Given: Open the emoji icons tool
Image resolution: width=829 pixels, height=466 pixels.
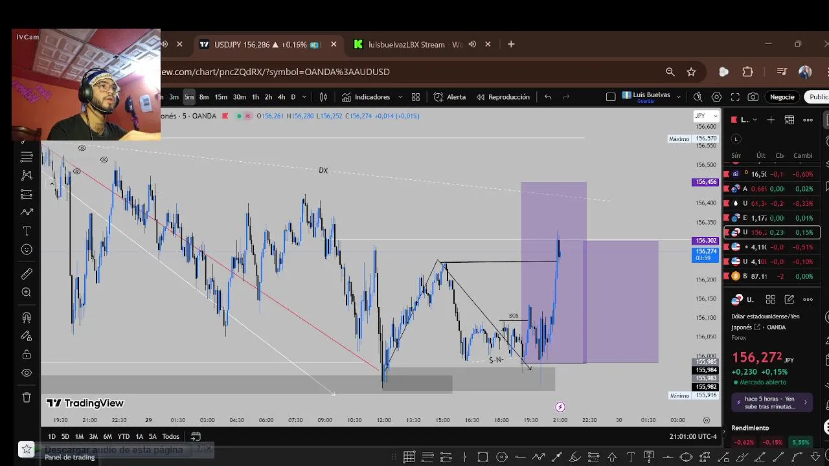Looking at the screenshot, I should point(27,250).
